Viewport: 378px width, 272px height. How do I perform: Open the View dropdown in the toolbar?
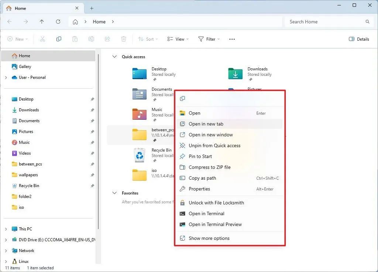[x=178, y=39]
